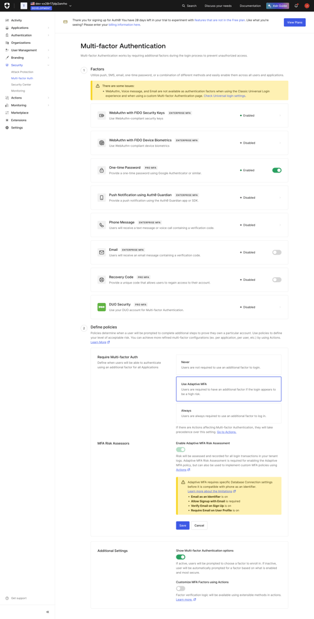Open Attack Protection submenu item
Viewport: 314px width, 619px height.
[x=22, y=72]
